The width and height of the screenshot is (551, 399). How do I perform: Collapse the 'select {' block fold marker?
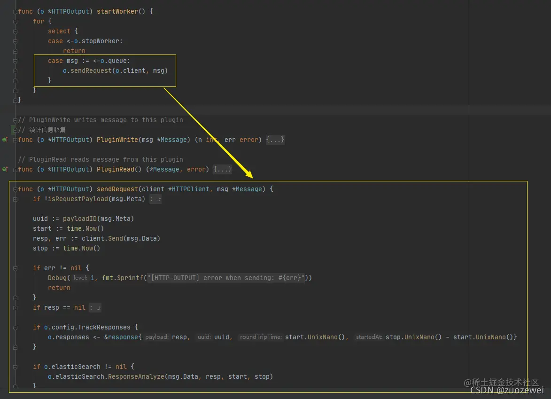click(x=15, y=31)
